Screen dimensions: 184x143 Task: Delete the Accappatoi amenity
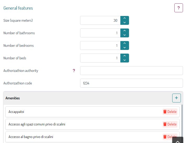(x=170, y=112)
